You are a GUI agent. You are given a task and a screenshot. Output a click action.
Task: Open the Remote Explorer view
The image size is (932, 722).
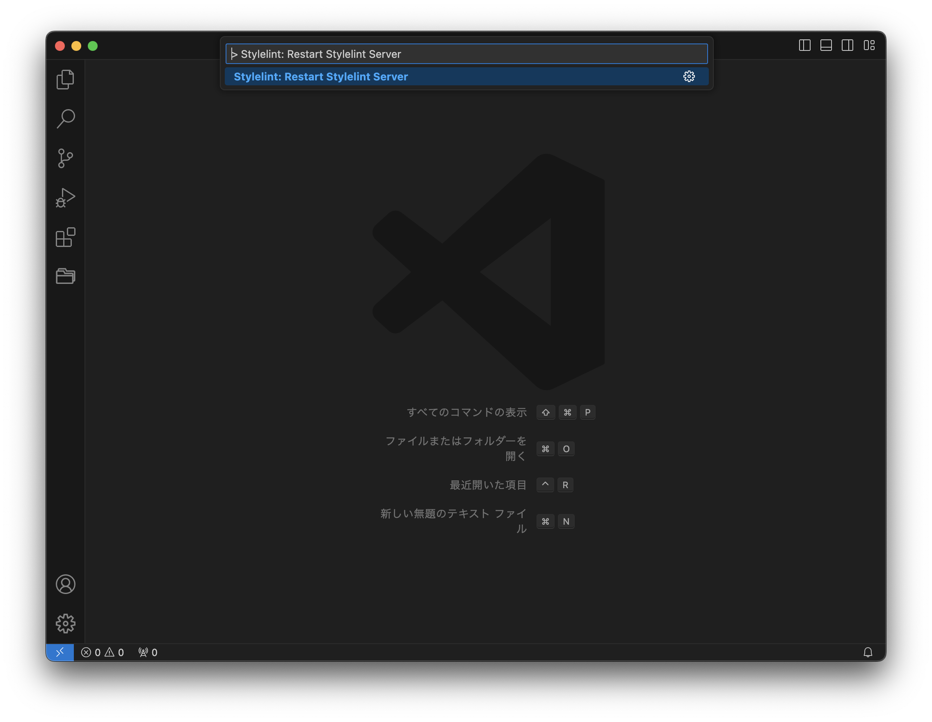(x=65, y=276)
